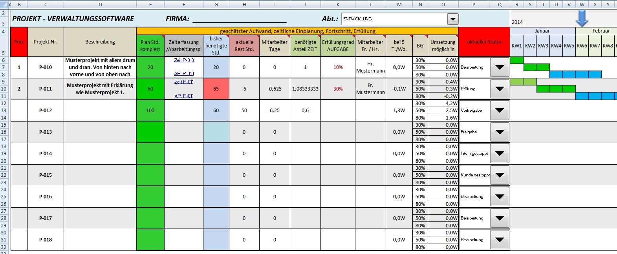
Task: Select the PROJEKT - VERWALTUNGSSOFTWARE title
Action: (x=73, y=19)
